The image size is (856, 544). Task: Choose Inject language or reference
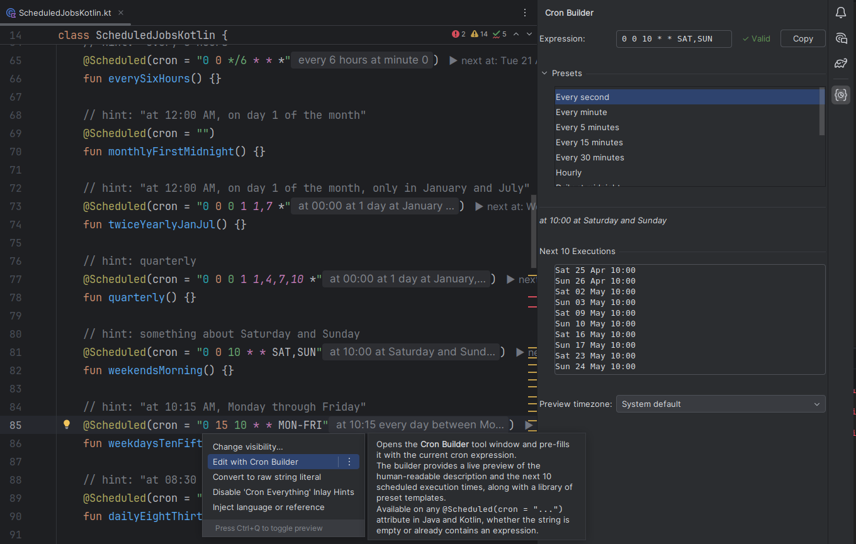point(283,507)
